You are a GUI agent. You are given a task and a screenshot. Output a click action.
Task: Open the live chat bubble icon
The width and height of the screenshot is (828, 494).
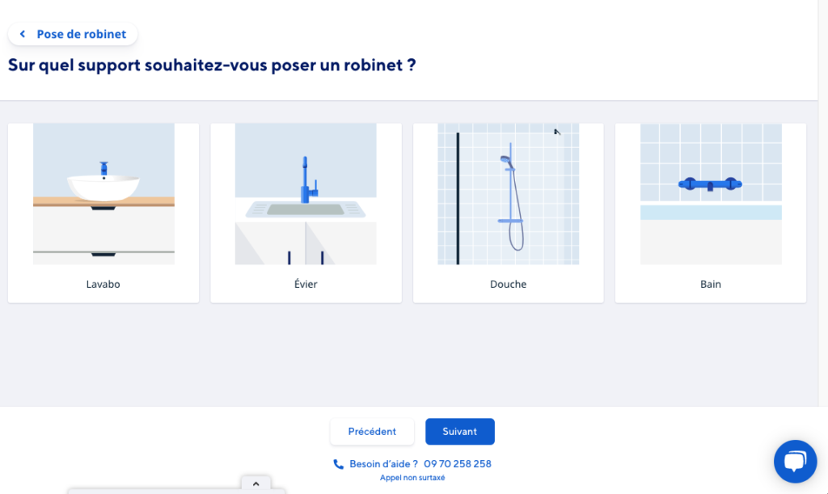point(795,462)
